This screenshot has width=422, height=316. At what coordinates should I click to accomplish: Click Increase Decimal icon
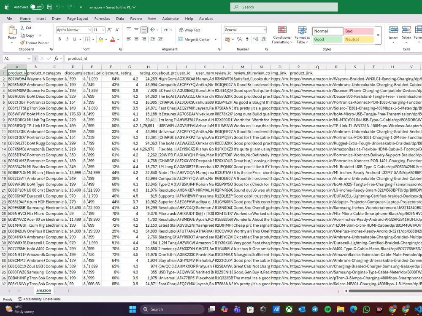[256, 40]
